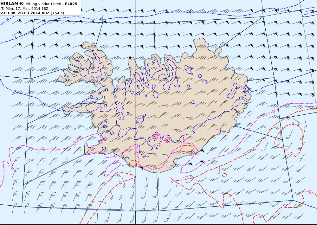Select the 'Hiti og vindur í hæð' caption
Screen dimensions: 317x225
(x=44, y=4)
